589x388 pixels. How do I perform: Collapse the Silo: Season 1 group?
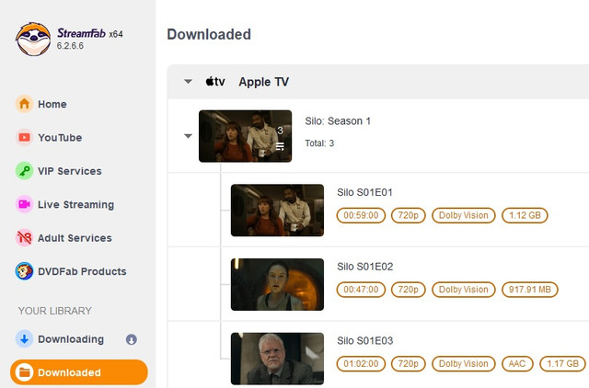click(188, 136)
